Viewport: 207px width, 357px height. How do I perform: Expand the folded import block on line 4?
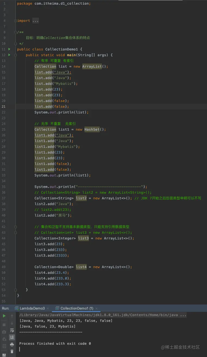[x=16, y=21]
